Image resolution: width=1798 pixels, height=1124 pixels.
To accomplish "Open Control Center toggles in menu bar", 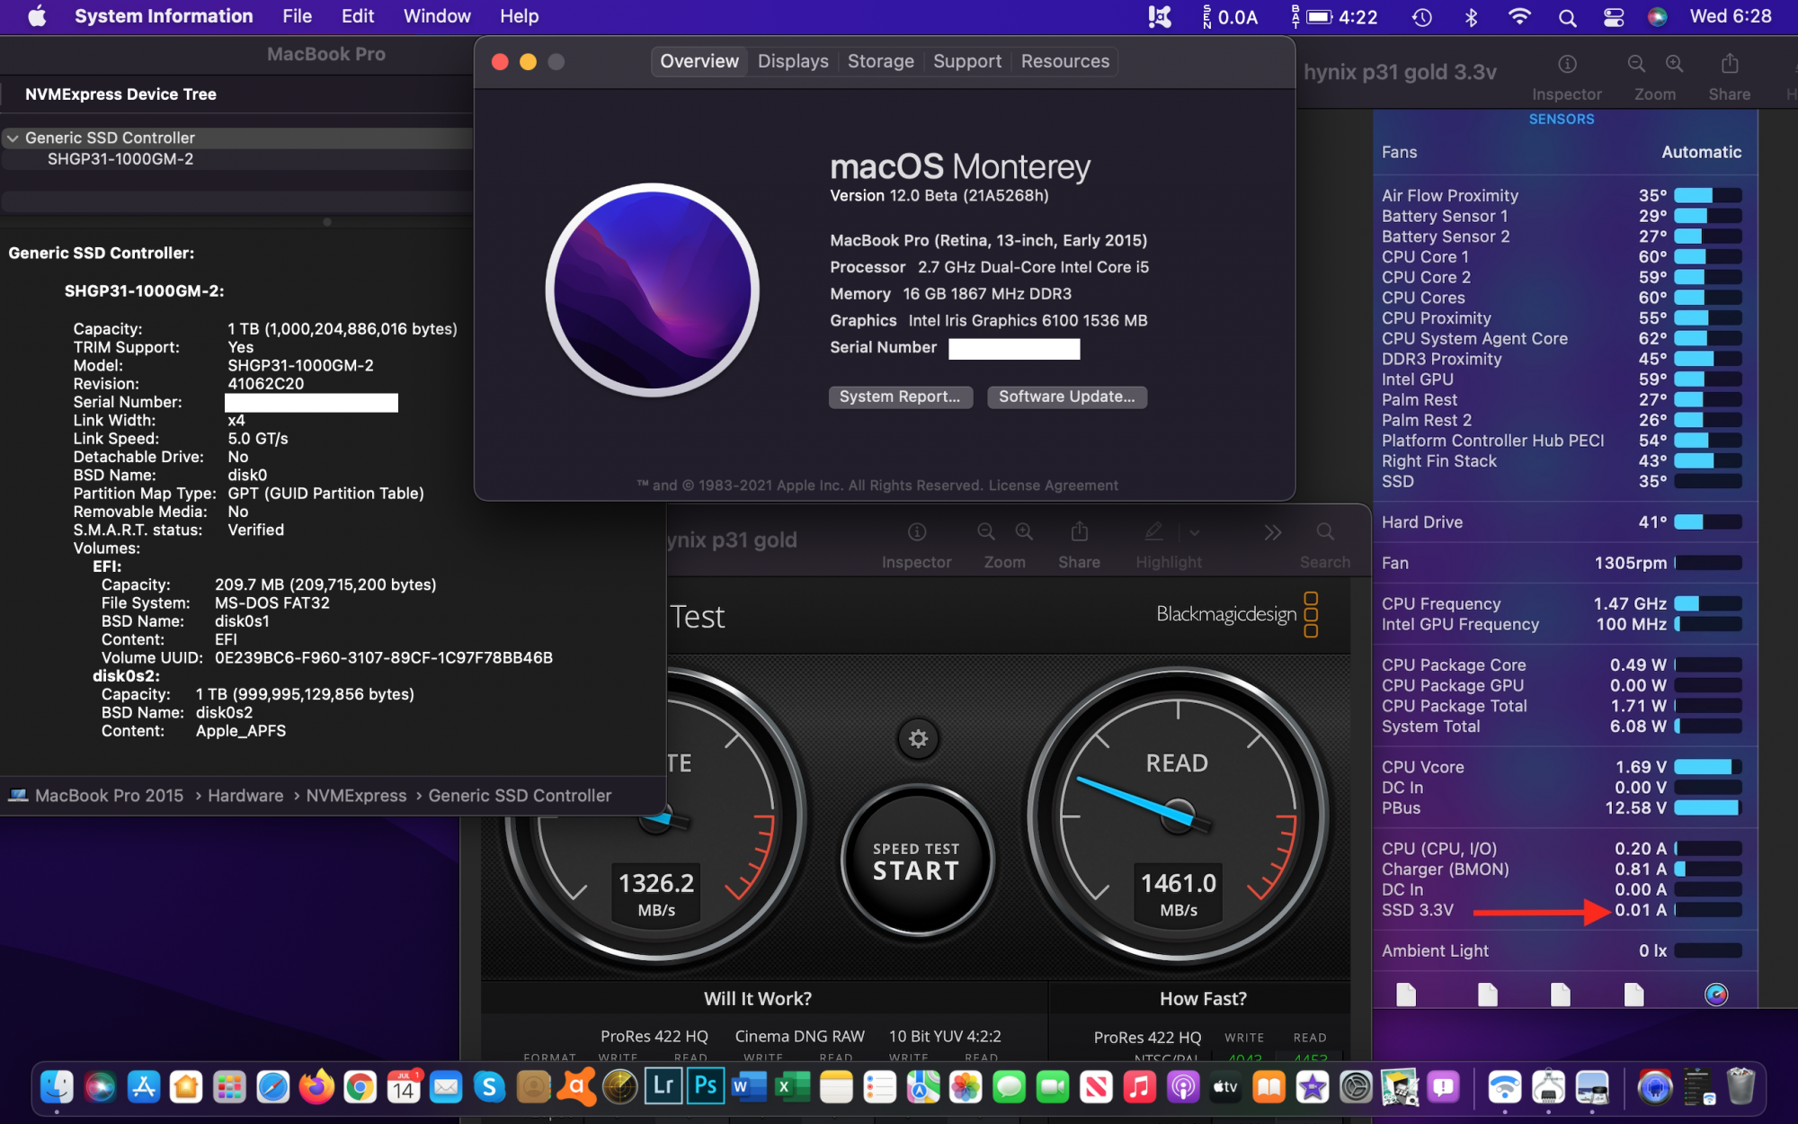I will (1614, 17).
